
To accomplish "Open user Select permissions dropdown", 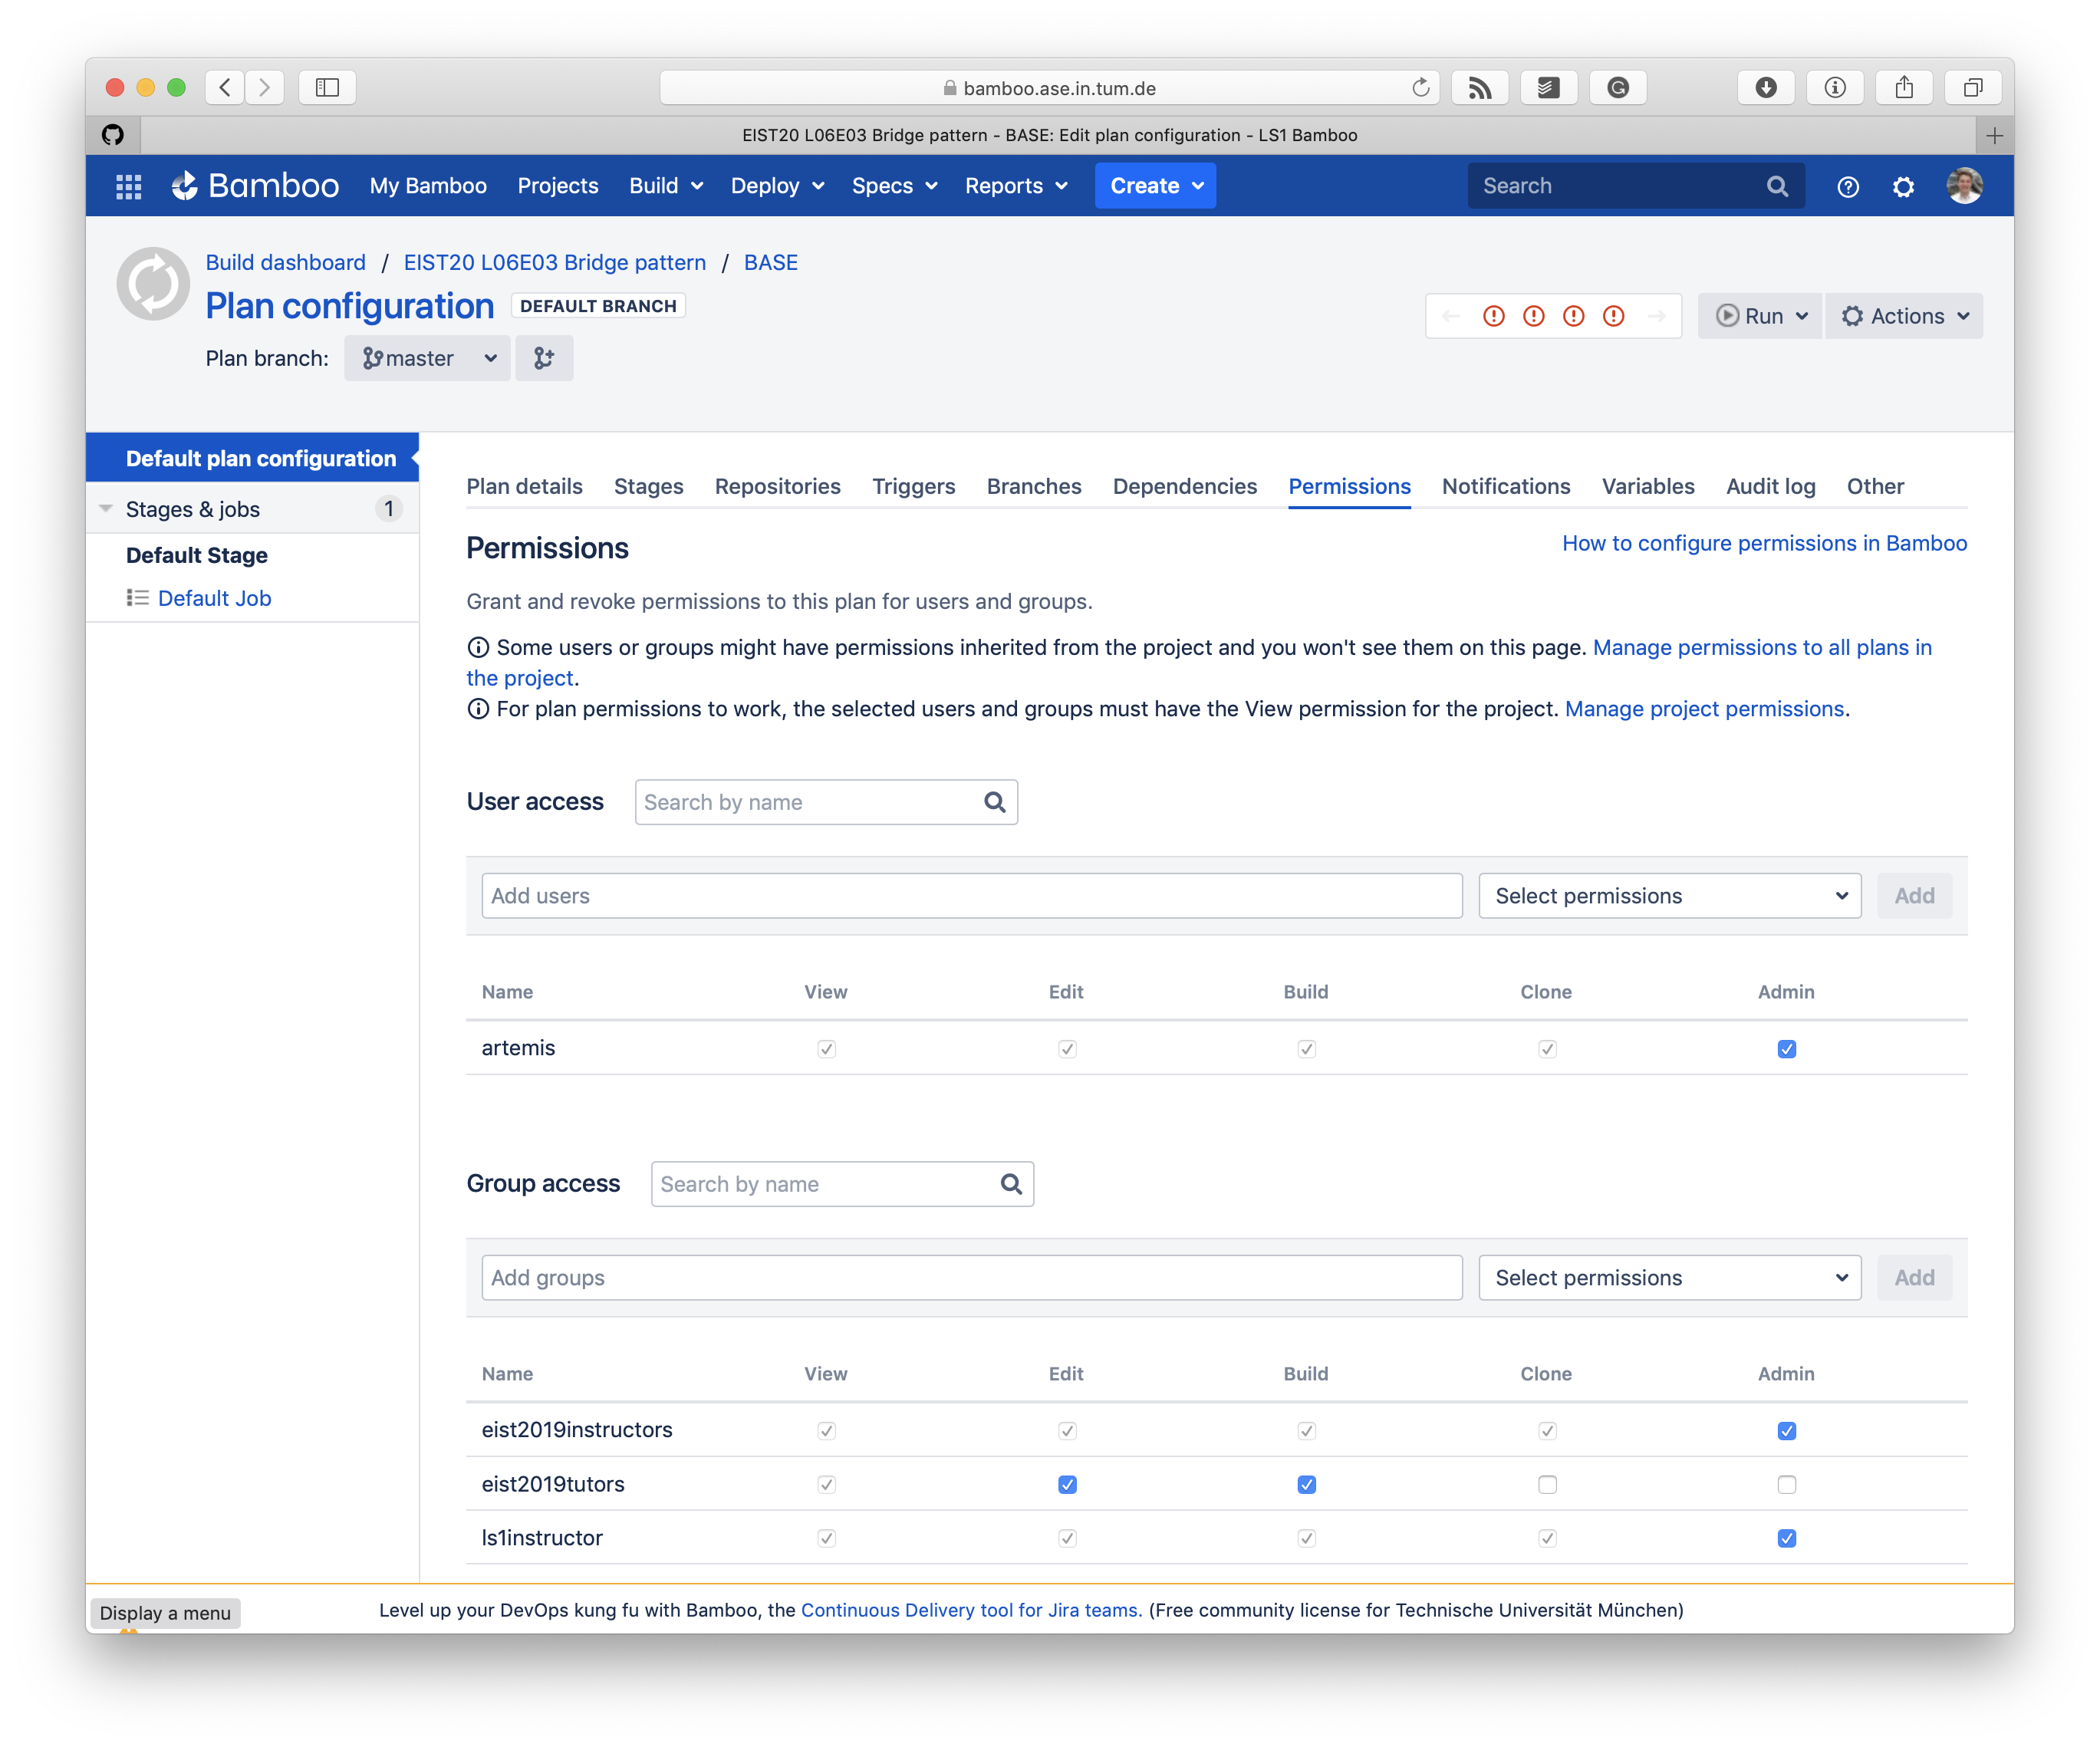I will pos(1669,896).
